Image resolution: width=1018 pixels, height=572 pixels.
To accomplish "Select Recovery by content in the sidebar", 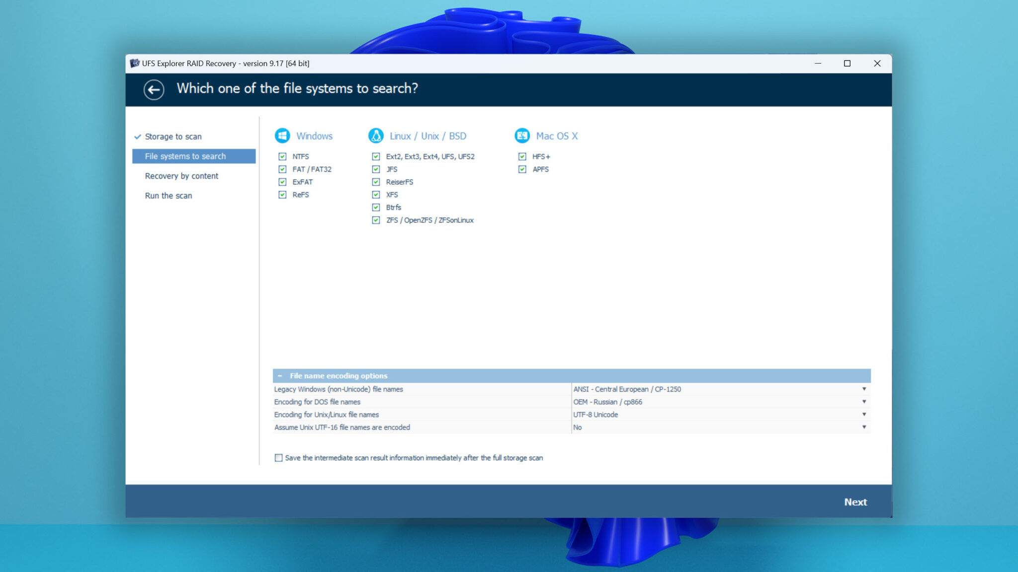I will (x=181, y=176).
